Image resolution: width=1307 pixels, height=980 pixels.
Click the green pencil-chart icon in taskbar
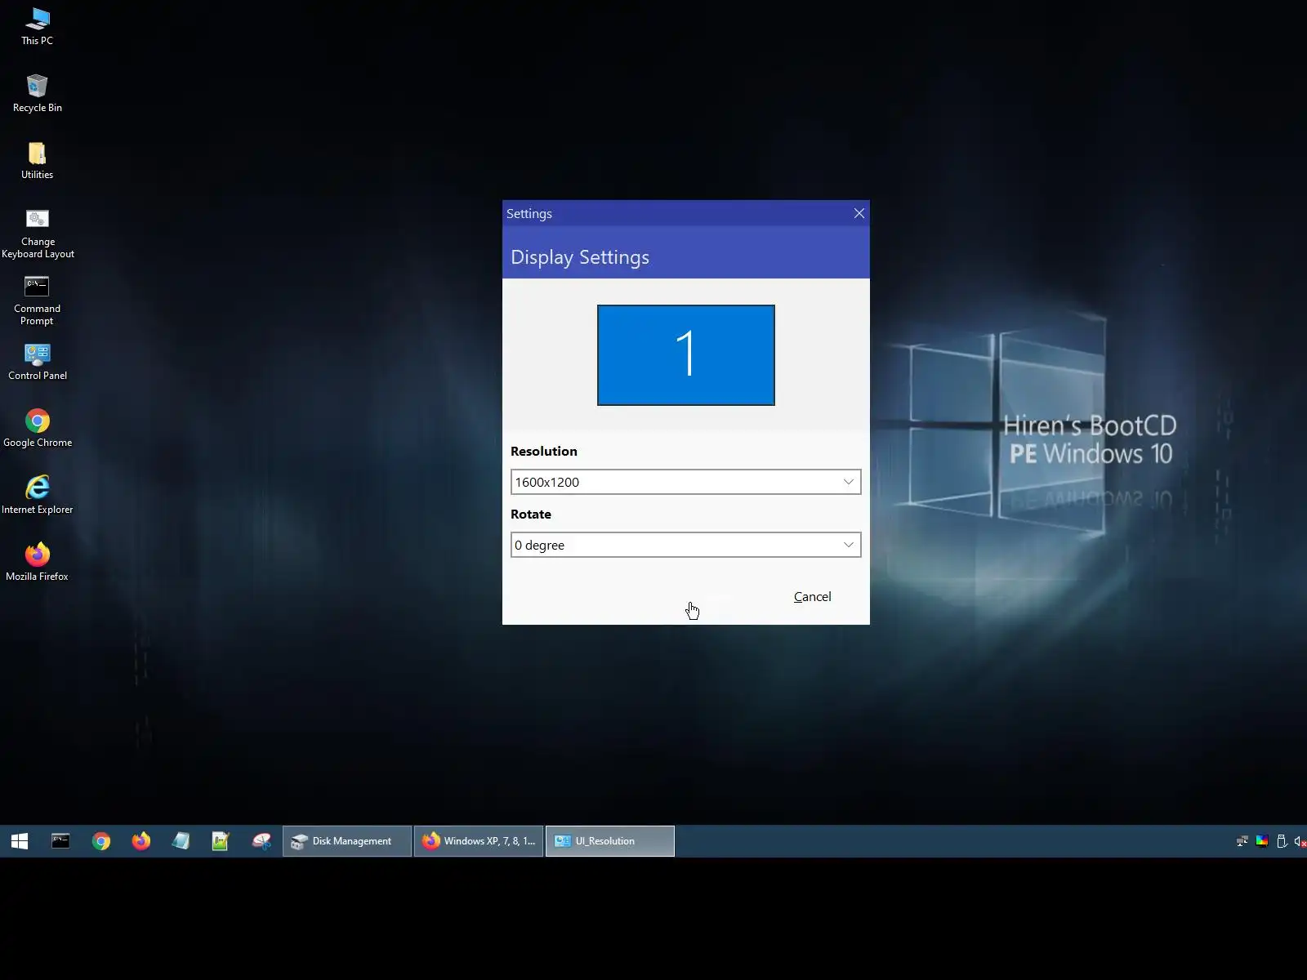(221, 841)
